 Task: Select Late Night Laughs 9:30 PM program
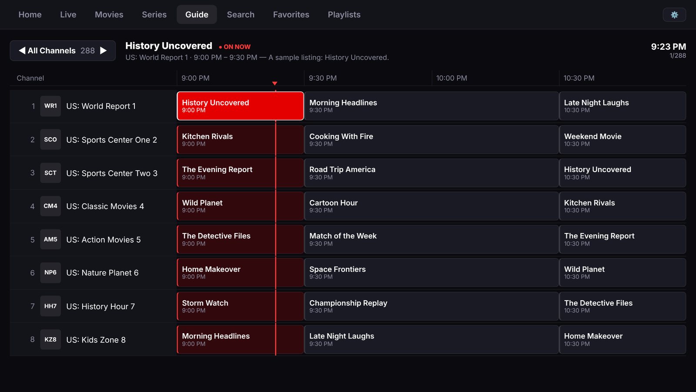click(x=432, y=339)
